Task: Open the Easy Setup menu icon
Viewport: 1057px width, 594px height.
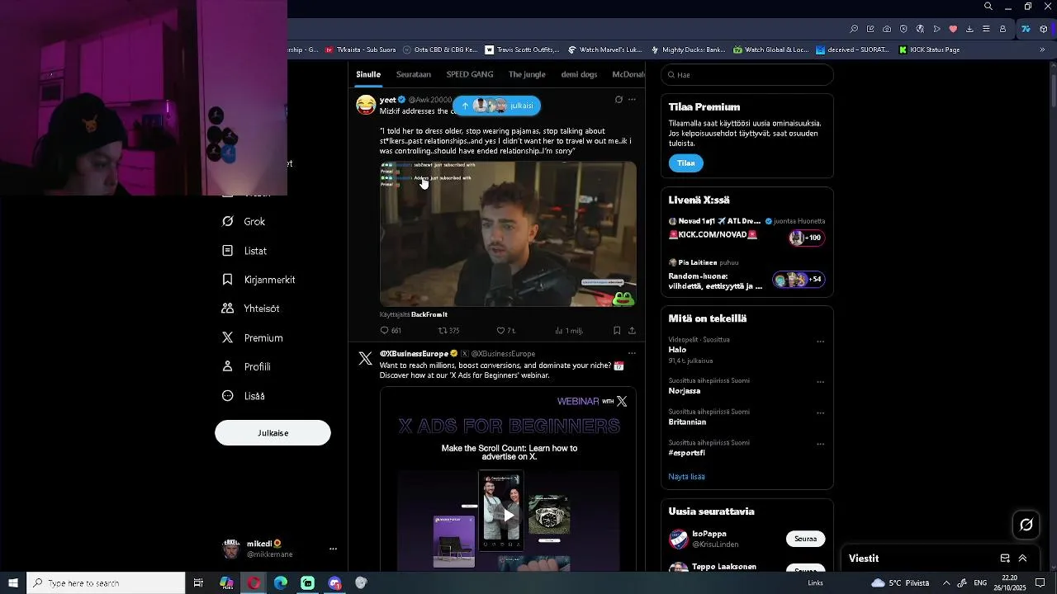Action: [986, 29]
